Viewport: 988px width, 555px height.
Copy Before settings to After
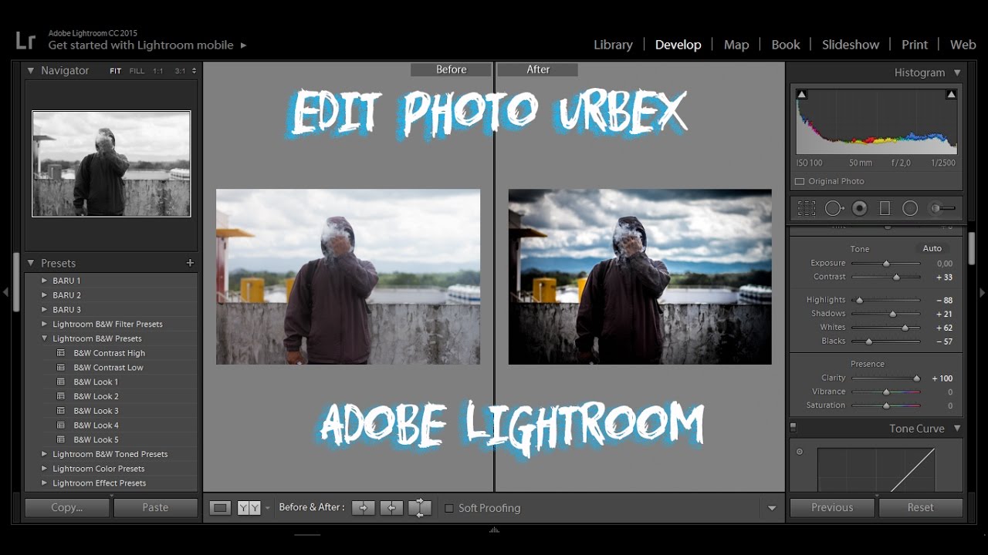363,508
